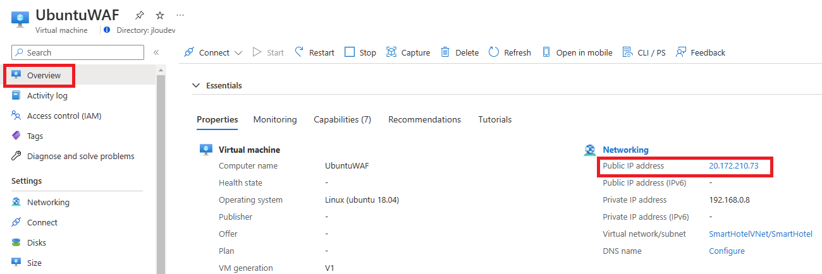Click the purple Tags icon

16,136
